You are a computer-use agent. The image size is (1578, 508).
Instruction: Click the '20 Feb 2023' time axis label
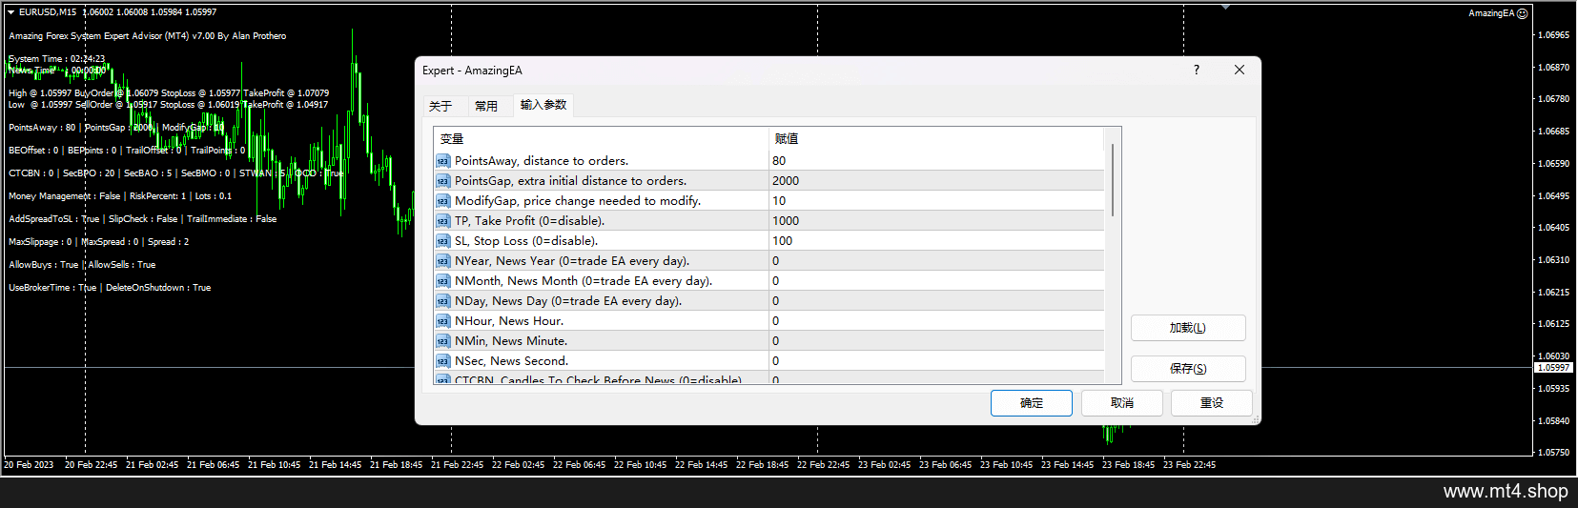point(29,465)
